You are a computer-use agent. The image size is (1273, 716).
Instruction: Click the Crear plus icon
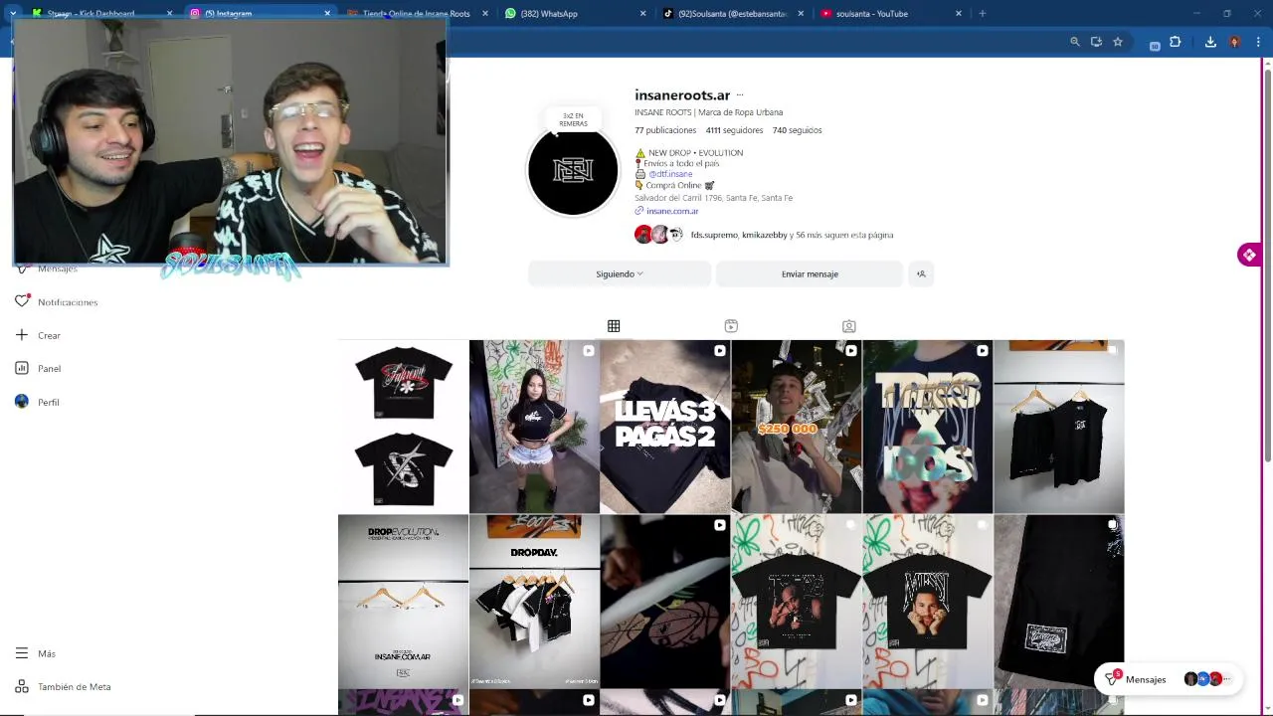pyautogui.click(x=22, y=335)
